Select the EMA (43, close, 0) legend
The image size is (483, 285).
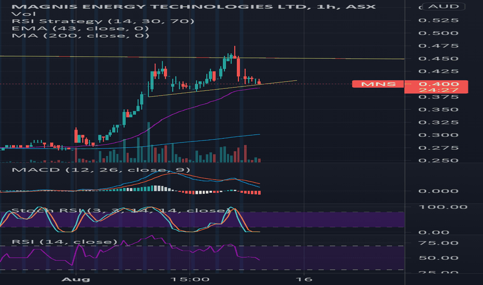coord(80,28)
